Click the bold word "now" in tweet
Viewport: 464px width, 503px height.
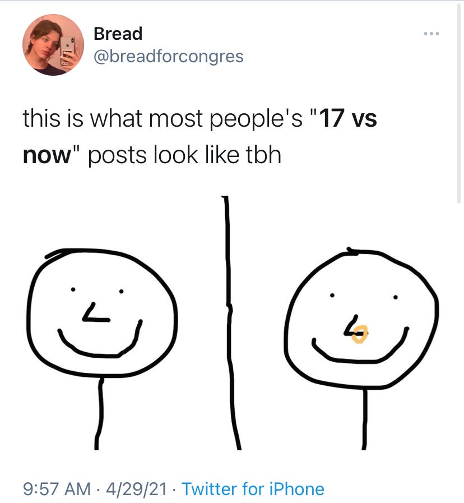[x=47, y=155]
